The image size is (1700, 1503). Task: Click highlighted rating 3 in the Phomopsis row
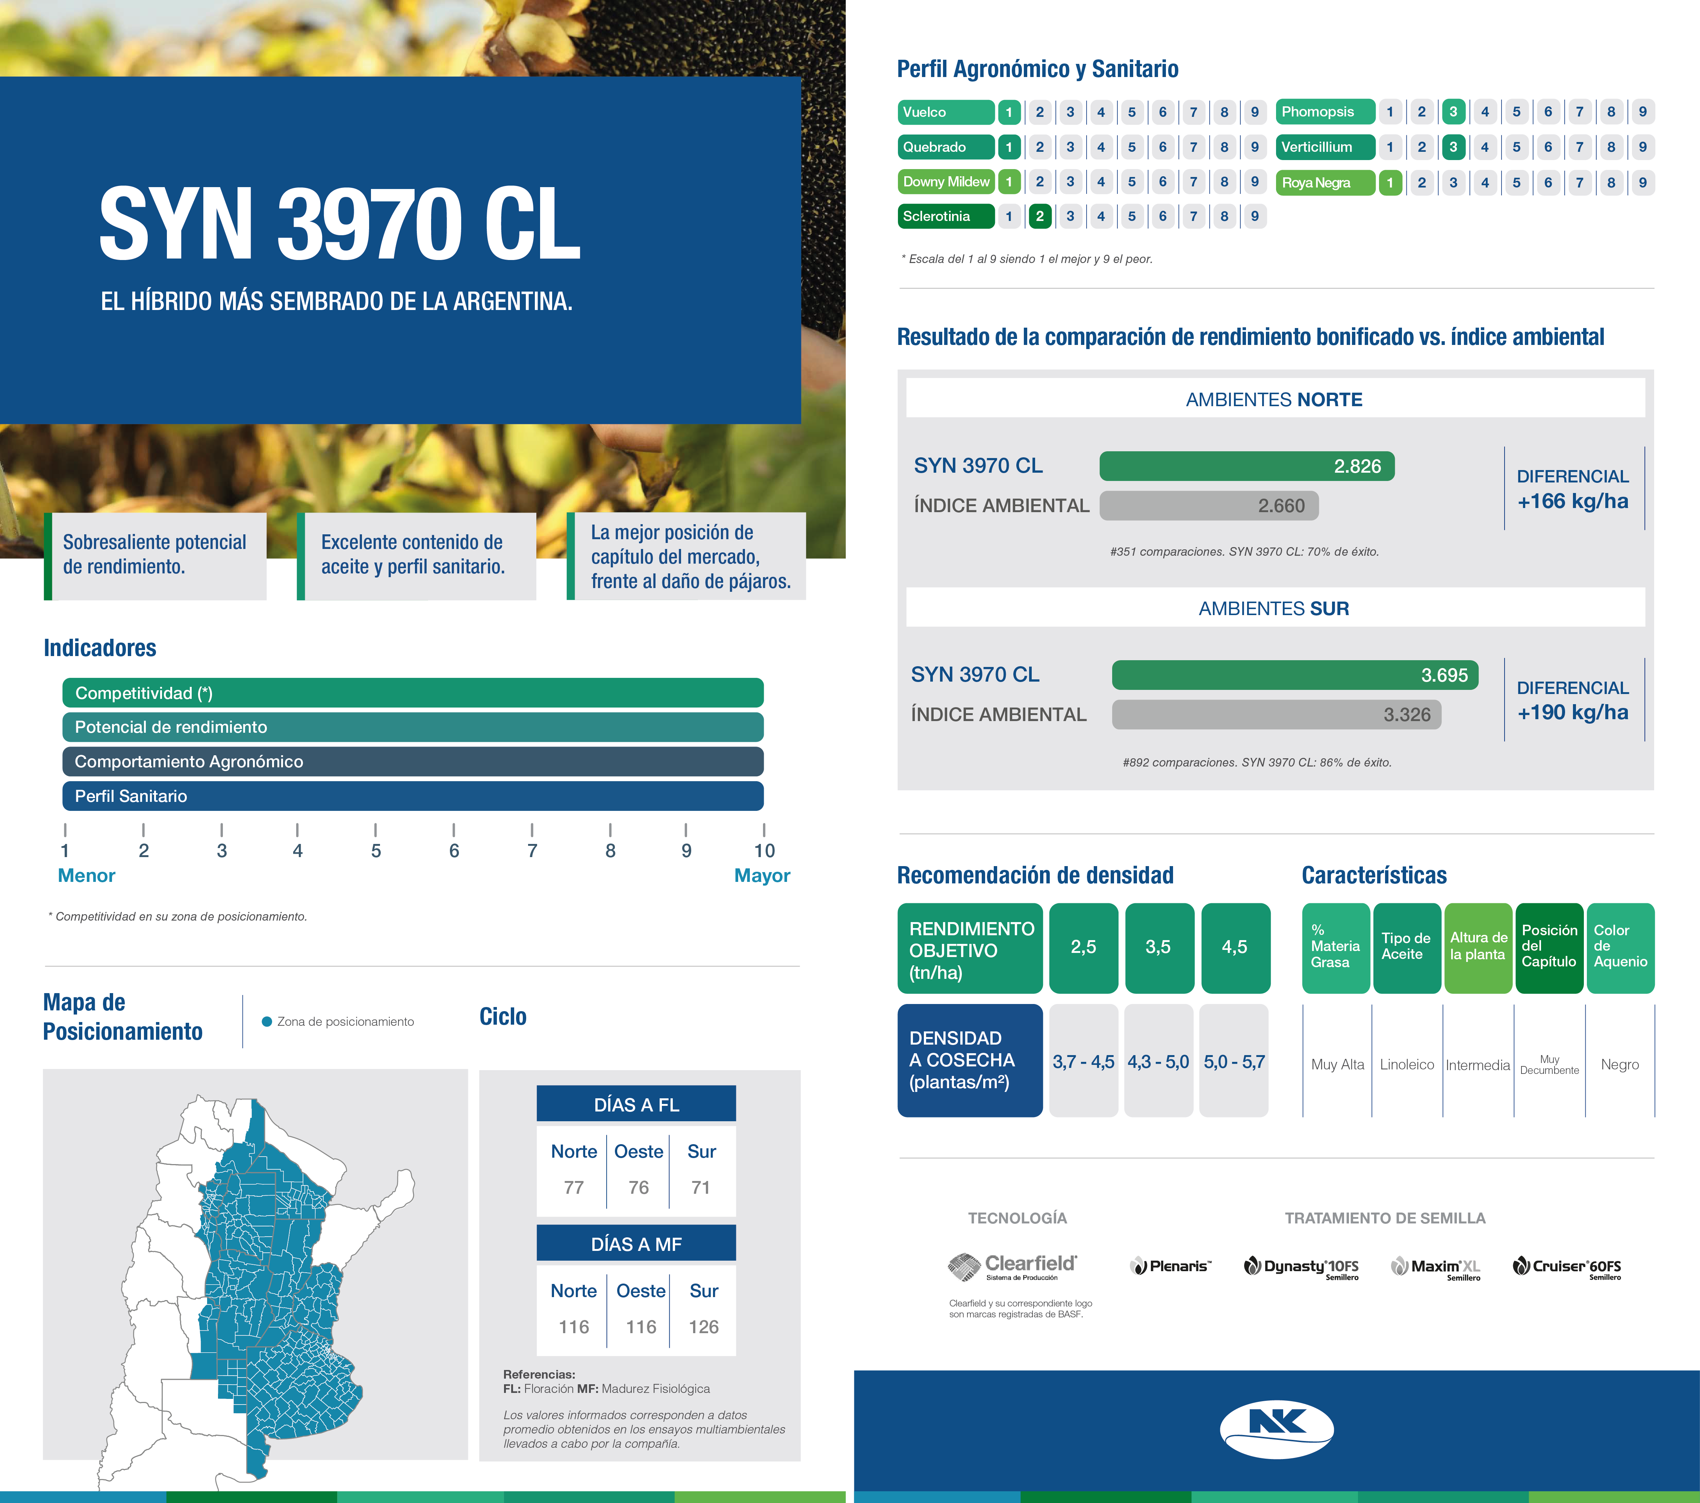coord(1453,112)
